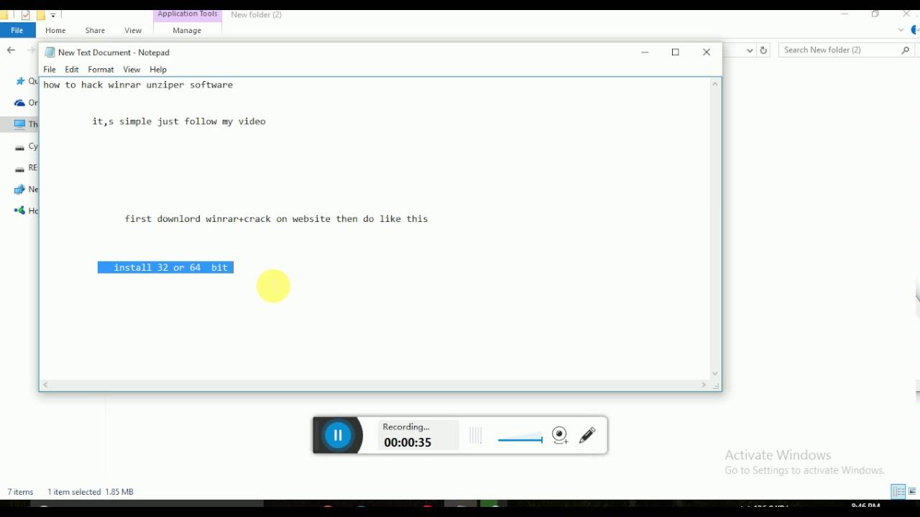Select Quick access in Explorer sidebar
Image resolution: width=920 pixels, height=517 pixels.
pos(27,81)
